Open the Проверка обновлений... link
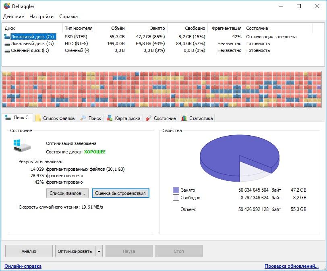This screenshot has width=327, height=271. pyautogui.click(x=291, y=266)
